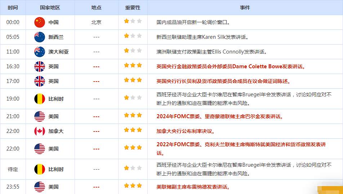The width and height of the screenshot is (343, 194).
Task: Click the 澳大利亚 country name
Action: [59, 52]
